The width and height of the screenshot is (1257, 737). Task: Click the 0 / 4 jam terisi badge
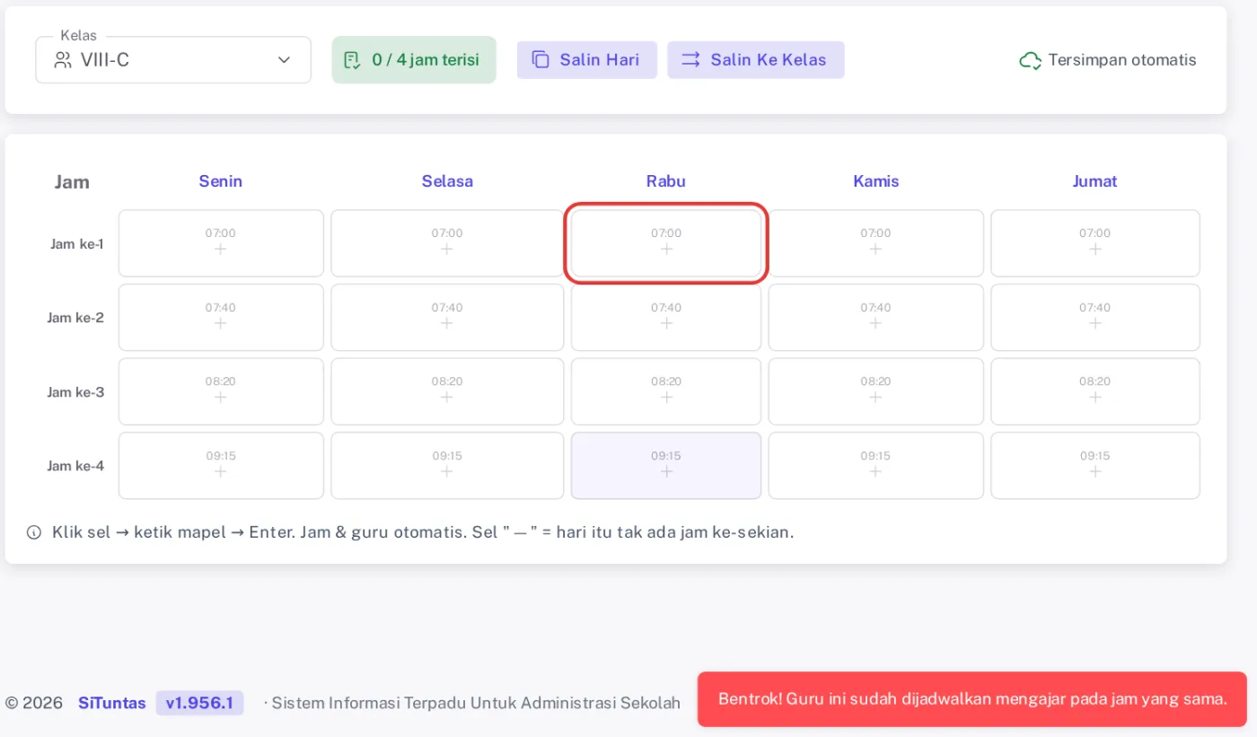[x=414, y=60]
